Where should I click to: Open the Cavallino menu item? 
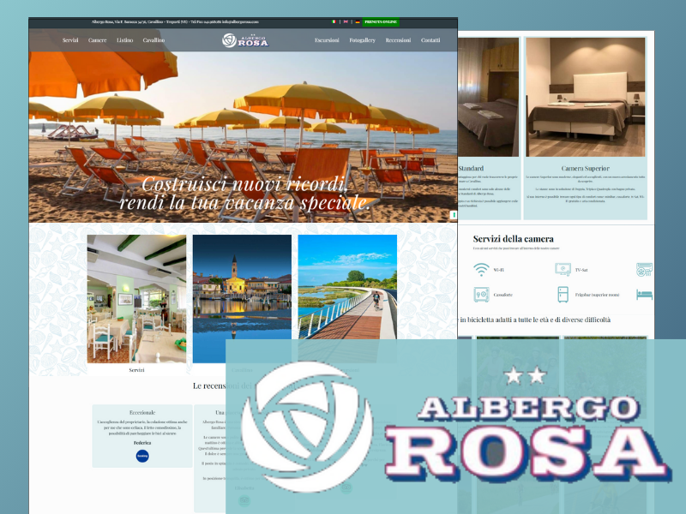pyautogui.click(x=153, y=40)
